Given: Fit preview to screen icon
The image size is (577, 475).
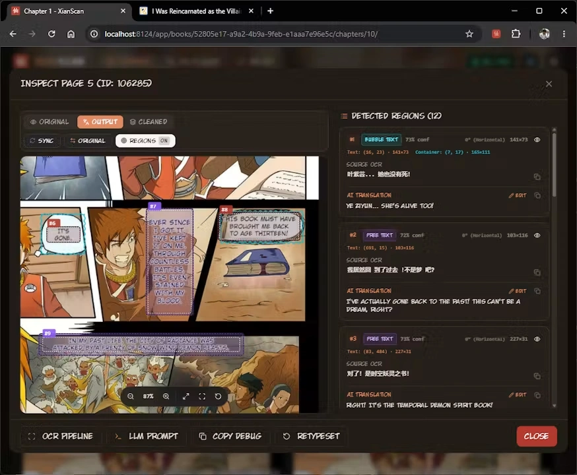Looking at the screenshot, I should coord(202,396).
